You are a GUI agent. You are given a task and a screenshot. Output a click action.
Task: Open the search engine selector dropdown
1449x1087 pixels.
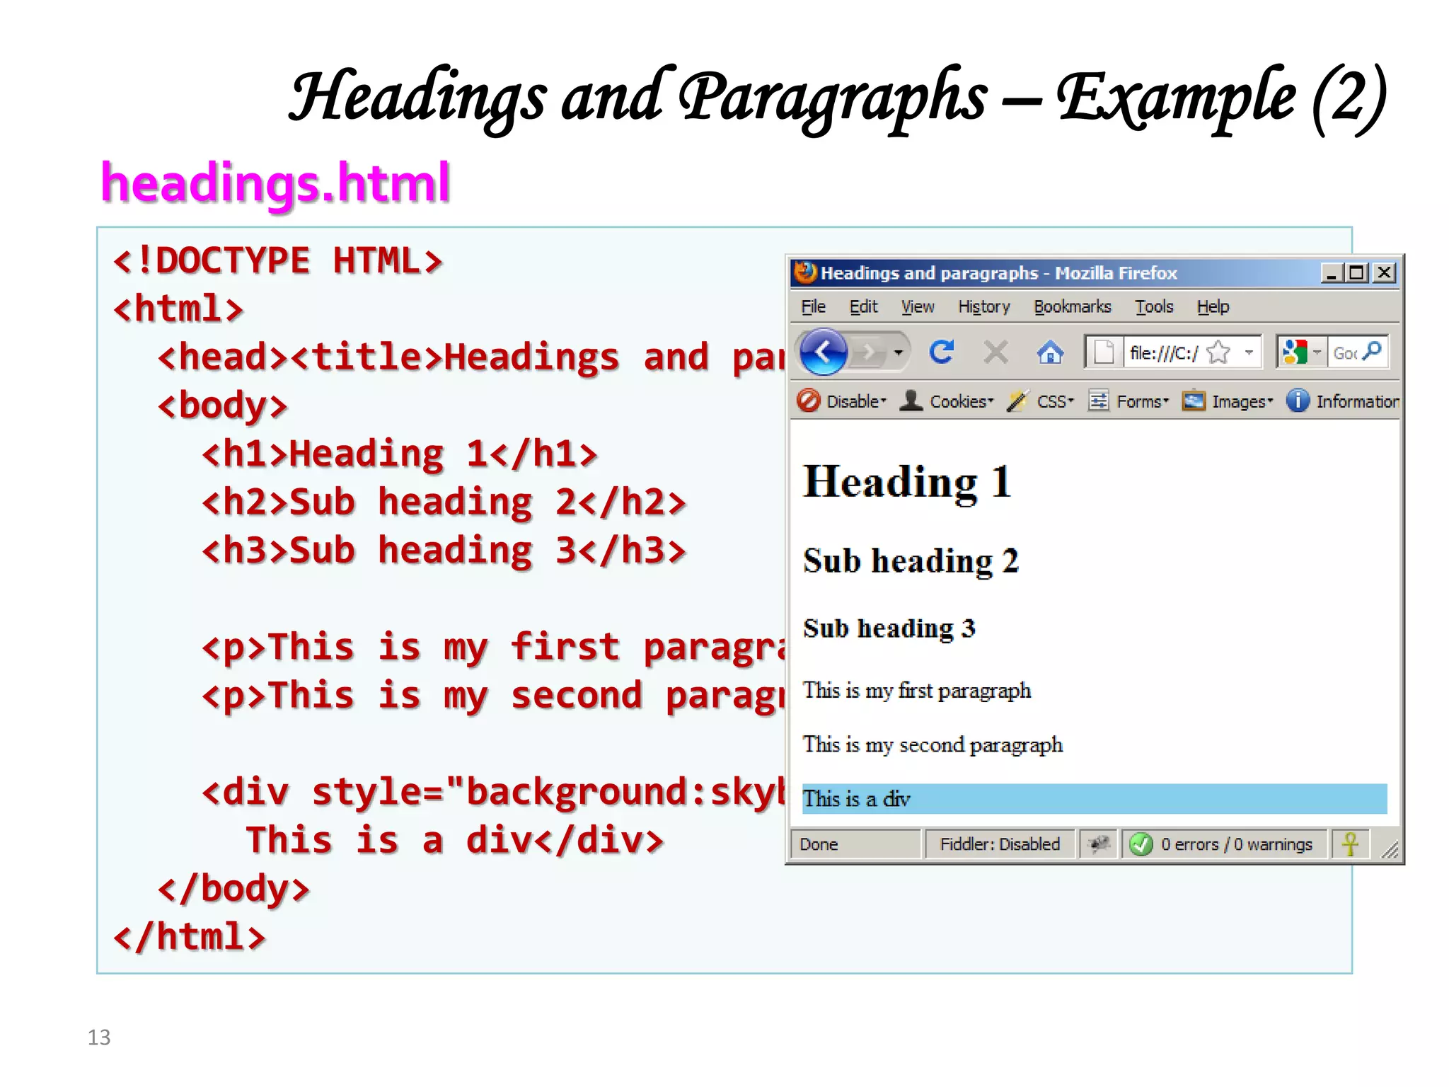[x=1317, y=352]
